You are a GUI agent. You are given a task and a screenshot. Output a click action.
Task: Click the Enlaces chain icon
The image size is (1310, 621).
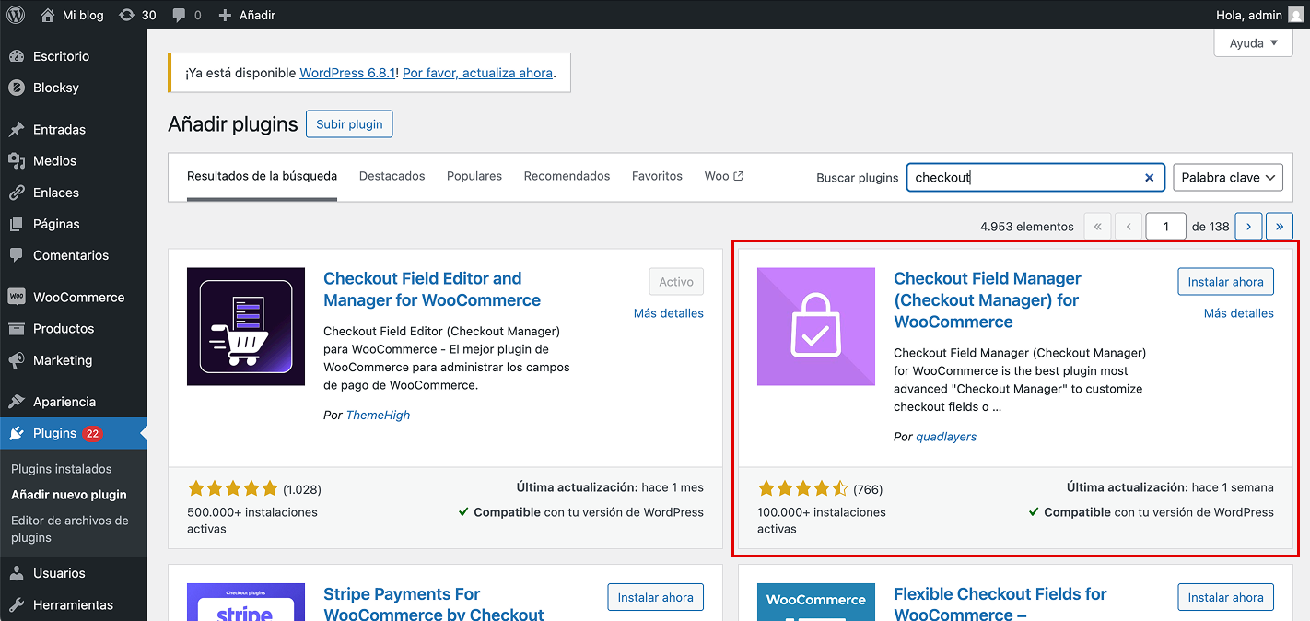tap(17, 193)
